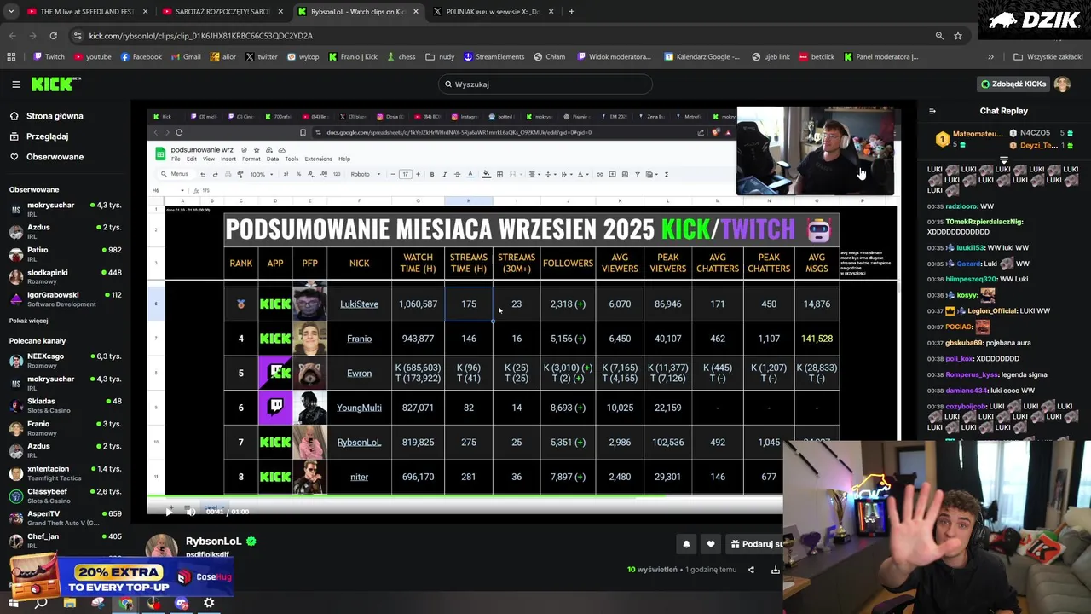This screenshot has height=614, width=1091.
Task: Click Mateomateu in the chat leaderboard
Action: pyautogui.click(x=977, y=134)
